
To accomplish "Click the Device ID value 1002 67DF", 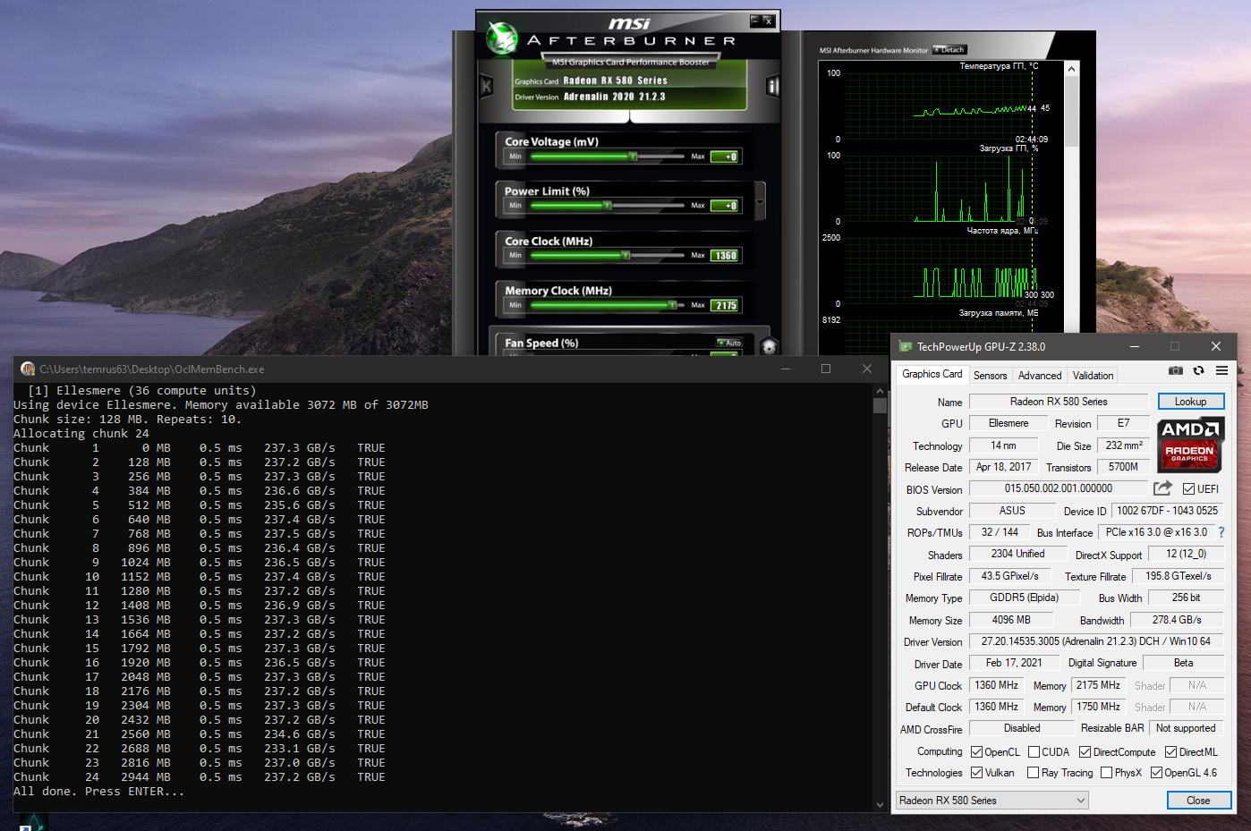I will coord(1167,511).
